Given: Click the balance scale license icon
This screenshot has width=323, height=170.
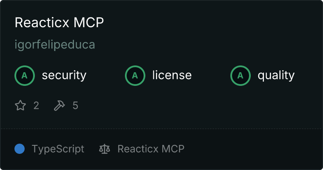Looking at the screenshot, I should [x=105, y=149].
